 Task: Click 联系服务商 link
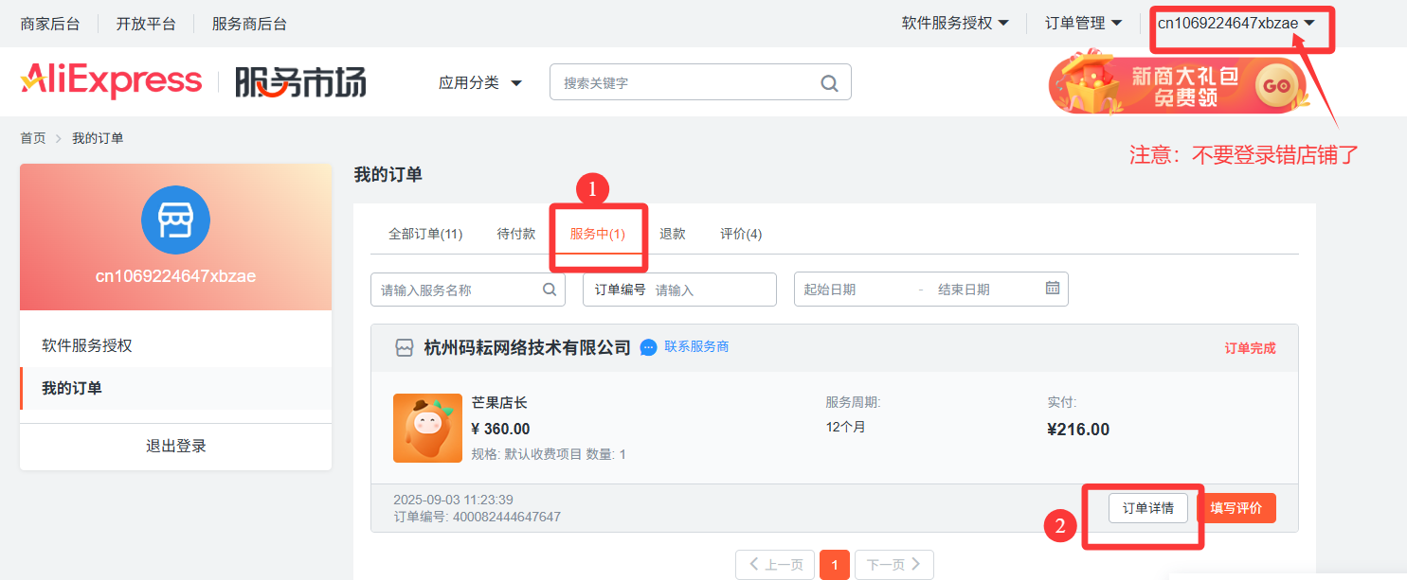[x=696, y=347]
